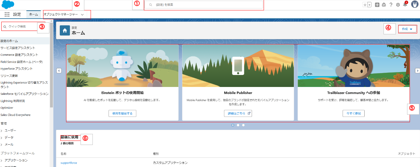
Task: Open Hyperforce アシスタント
Action: (x=16, y=69)
